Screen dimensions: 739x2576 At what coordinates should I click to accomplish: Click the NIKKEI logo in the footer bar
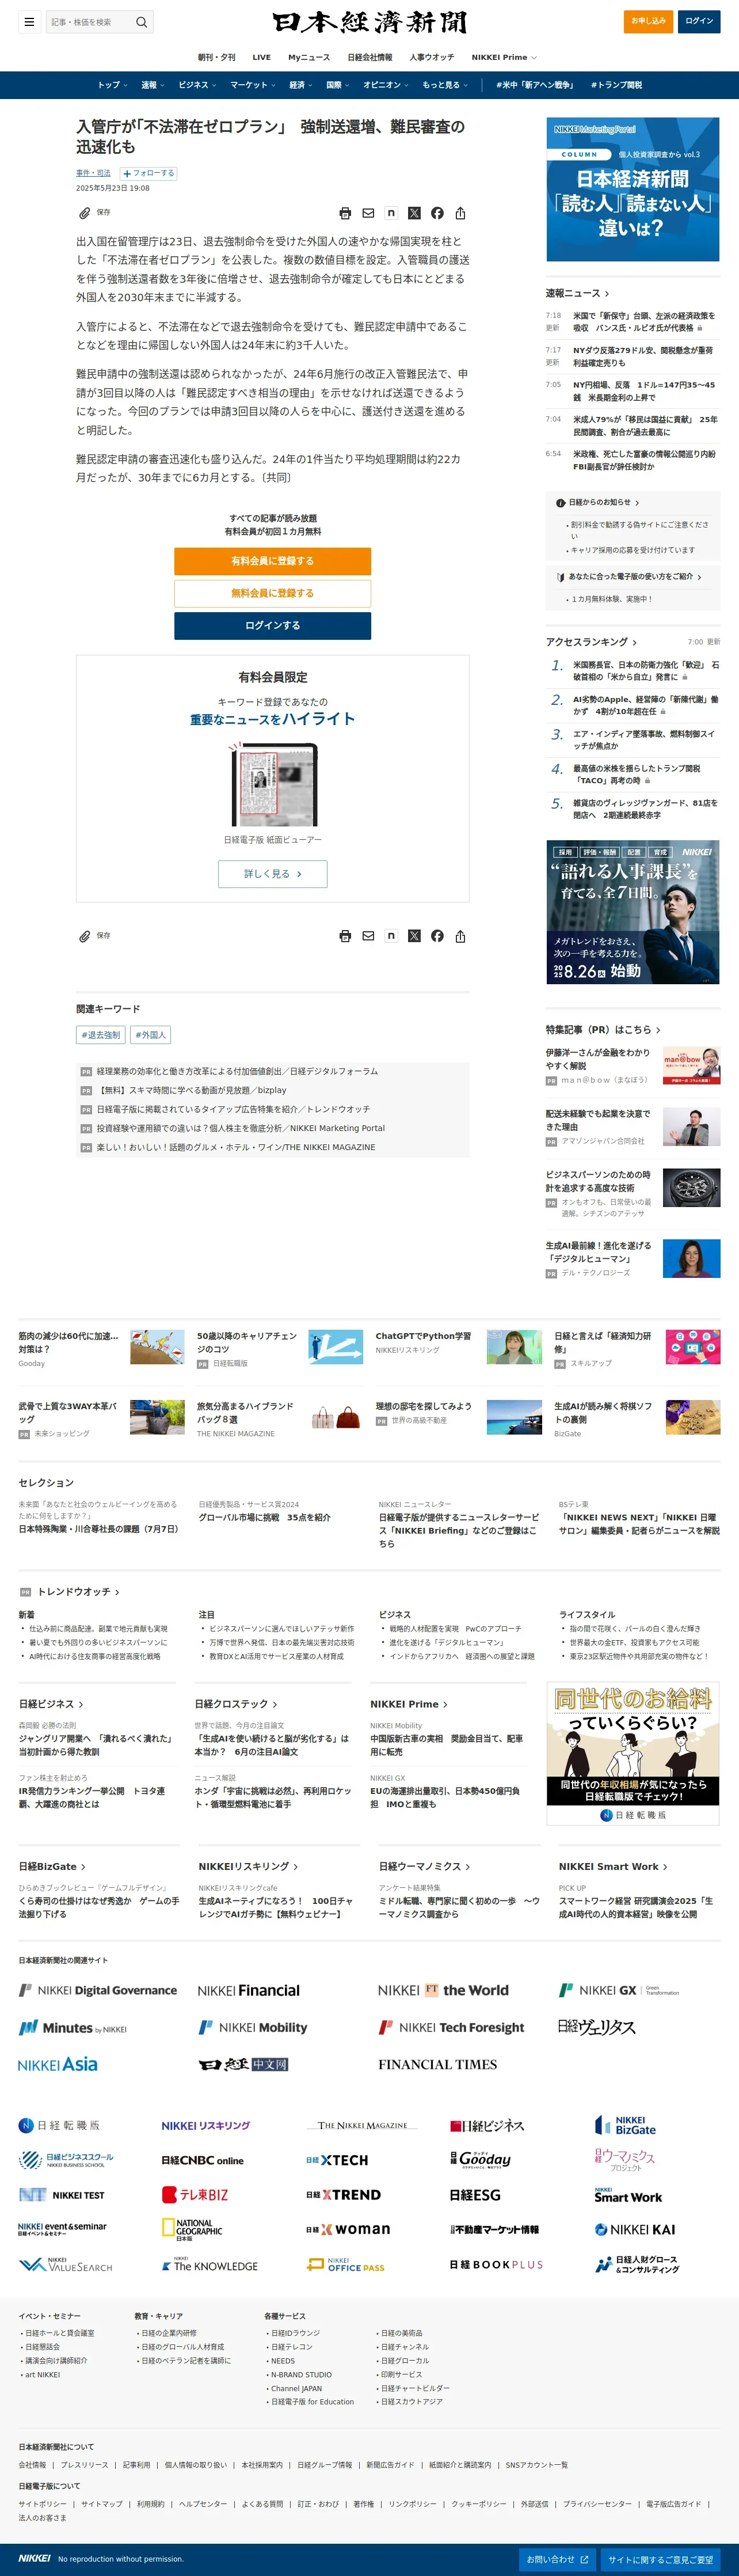tap(34, 2558)
